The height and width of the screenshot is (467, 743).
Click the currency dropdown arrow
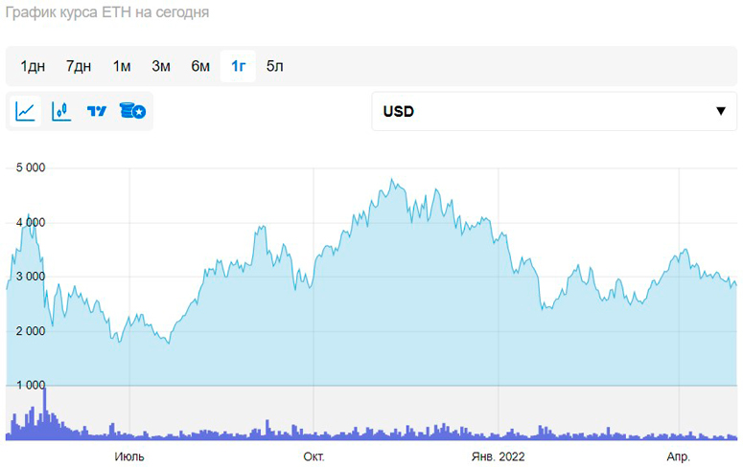[721, 112]
